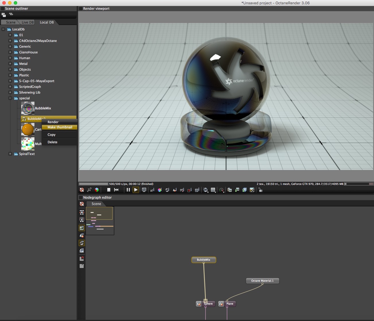Screen dimensions: 374x321
Task: Expand the SpiralText folder
Action: pyautogui.click(x=10, y=154)
